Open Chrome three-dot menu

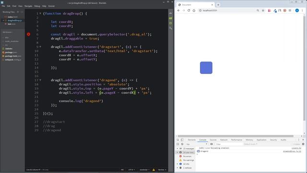pos(302,11)
